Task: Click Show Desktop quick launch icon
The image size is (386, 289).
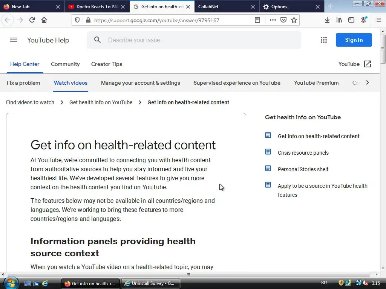Action: (x=27, y=283)
